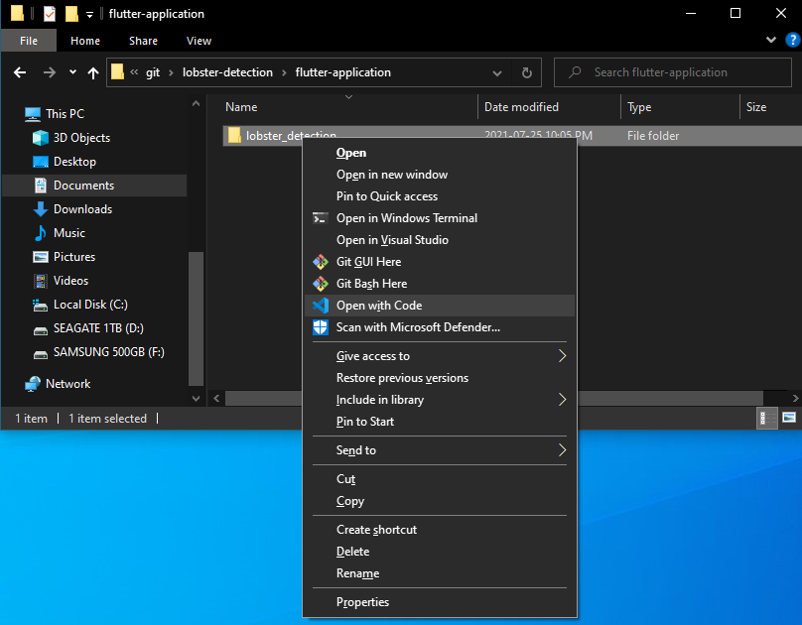This screenshot has height=625, width=802.
Task: Expand the Give access to submenu
Action: 562,356
